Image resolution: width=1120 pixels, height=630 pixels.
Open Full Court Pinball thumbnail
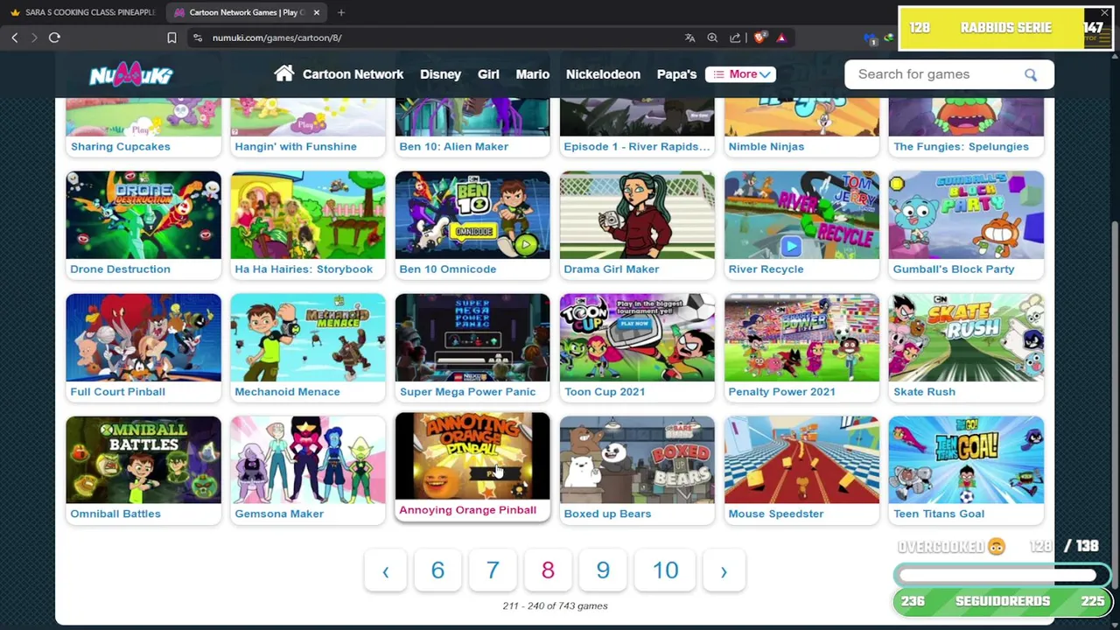(143, 338)
